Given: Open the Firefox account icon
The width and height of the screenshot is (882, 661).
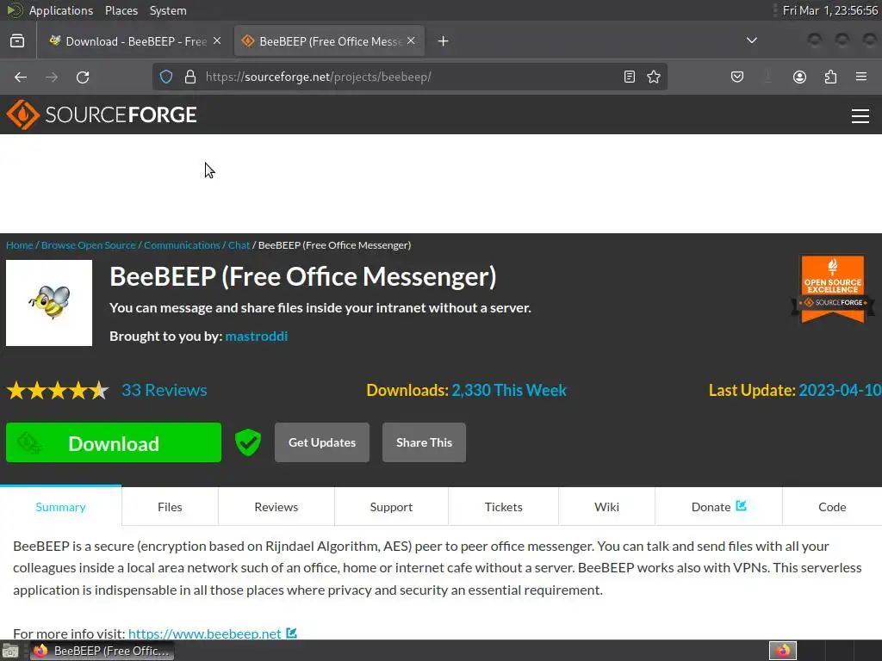Looking at the screenshot, I should (799, 77).
